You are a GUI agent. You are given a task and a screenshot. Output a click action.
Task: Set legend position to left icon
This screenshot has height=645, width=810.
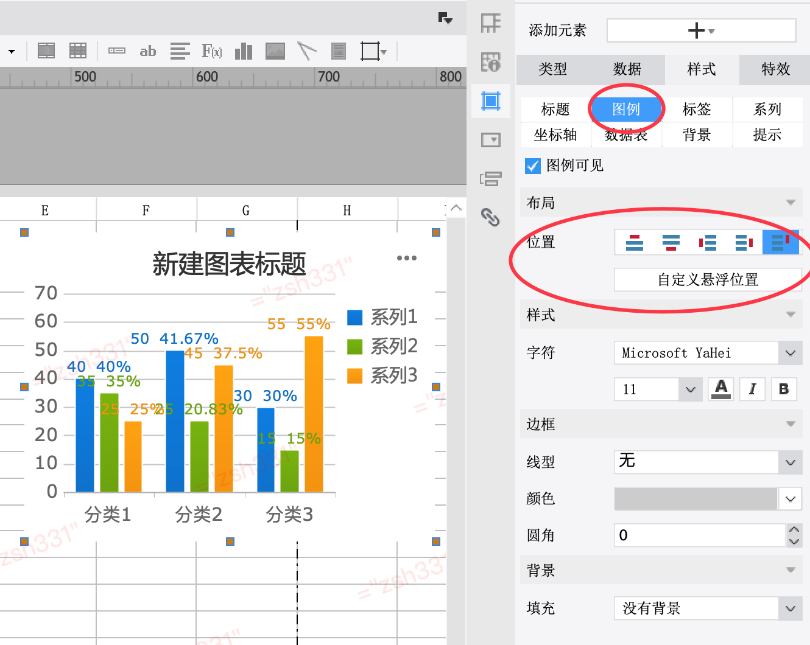pos(708,243)
